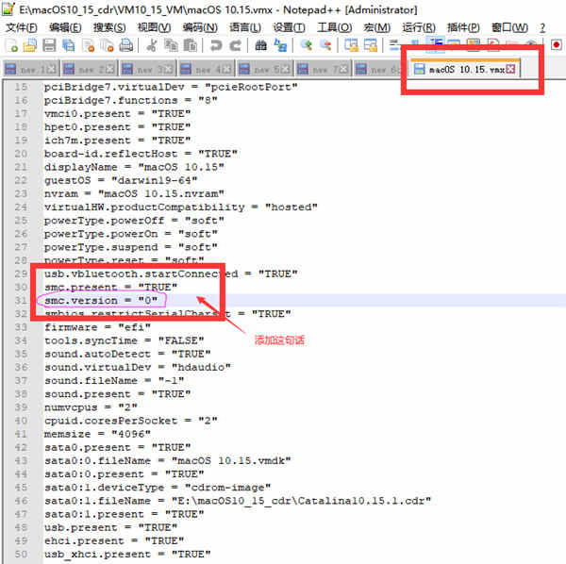Viewport: 566px width, 564px height.
Task: Open the 运行(R) menu
Action: click(419, 27)
